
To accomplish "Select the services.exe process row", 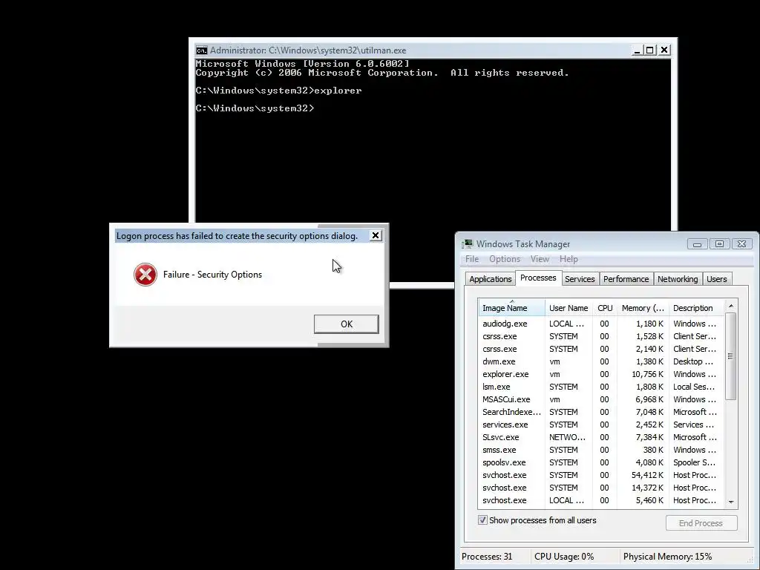I will [601, 424].
